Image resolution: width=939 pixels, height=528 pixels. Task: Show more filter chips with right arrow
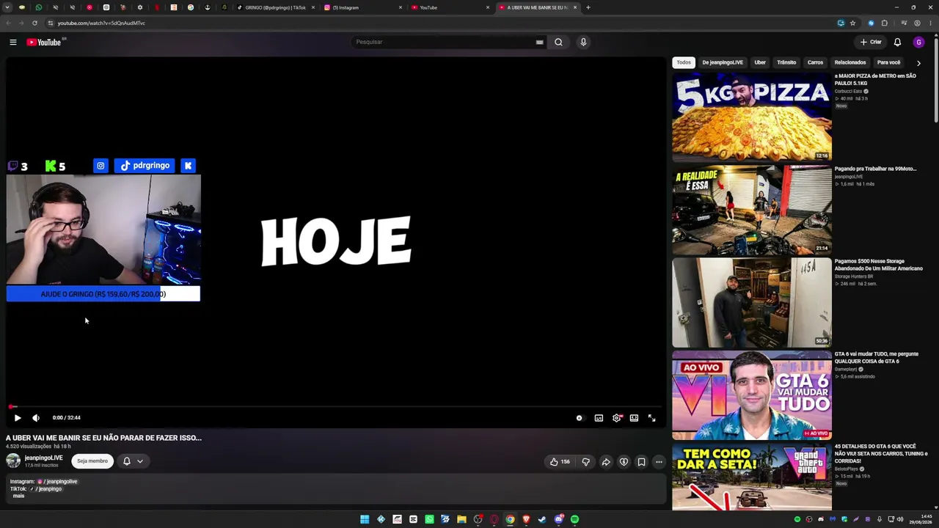(918, 63)
